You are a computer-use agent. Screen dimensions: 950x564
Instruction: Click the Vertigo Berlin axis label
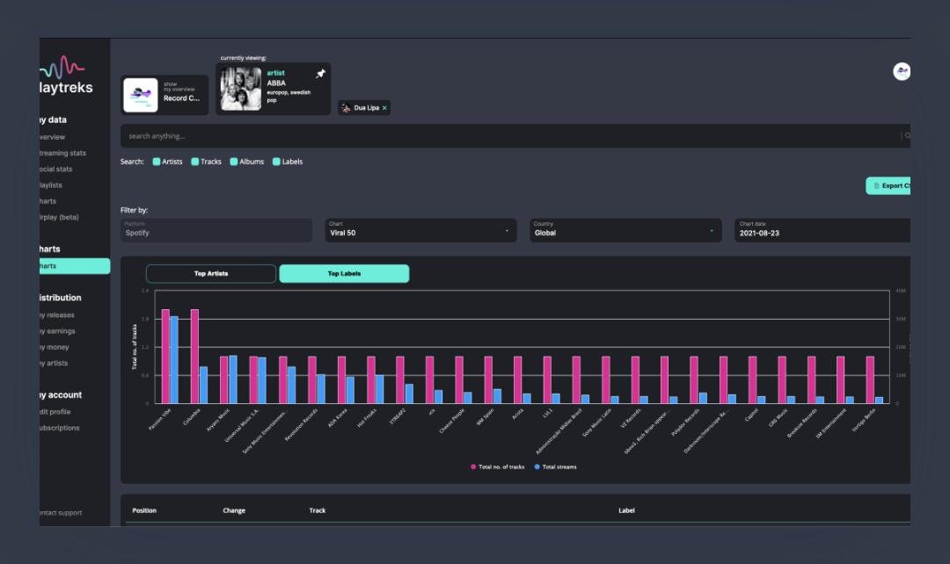pos(864,419)
